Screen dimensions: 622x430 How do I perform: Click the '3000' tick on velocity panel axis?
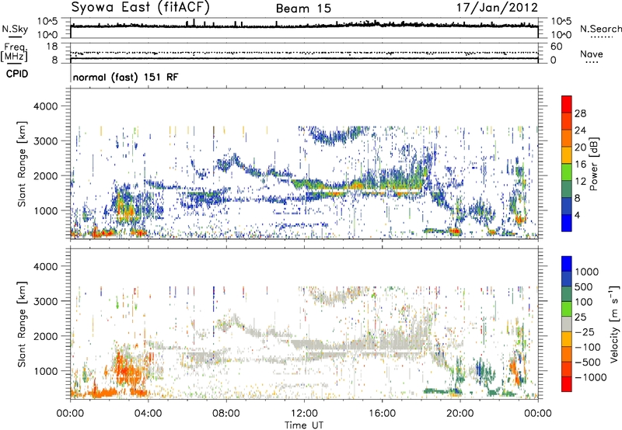45,301
